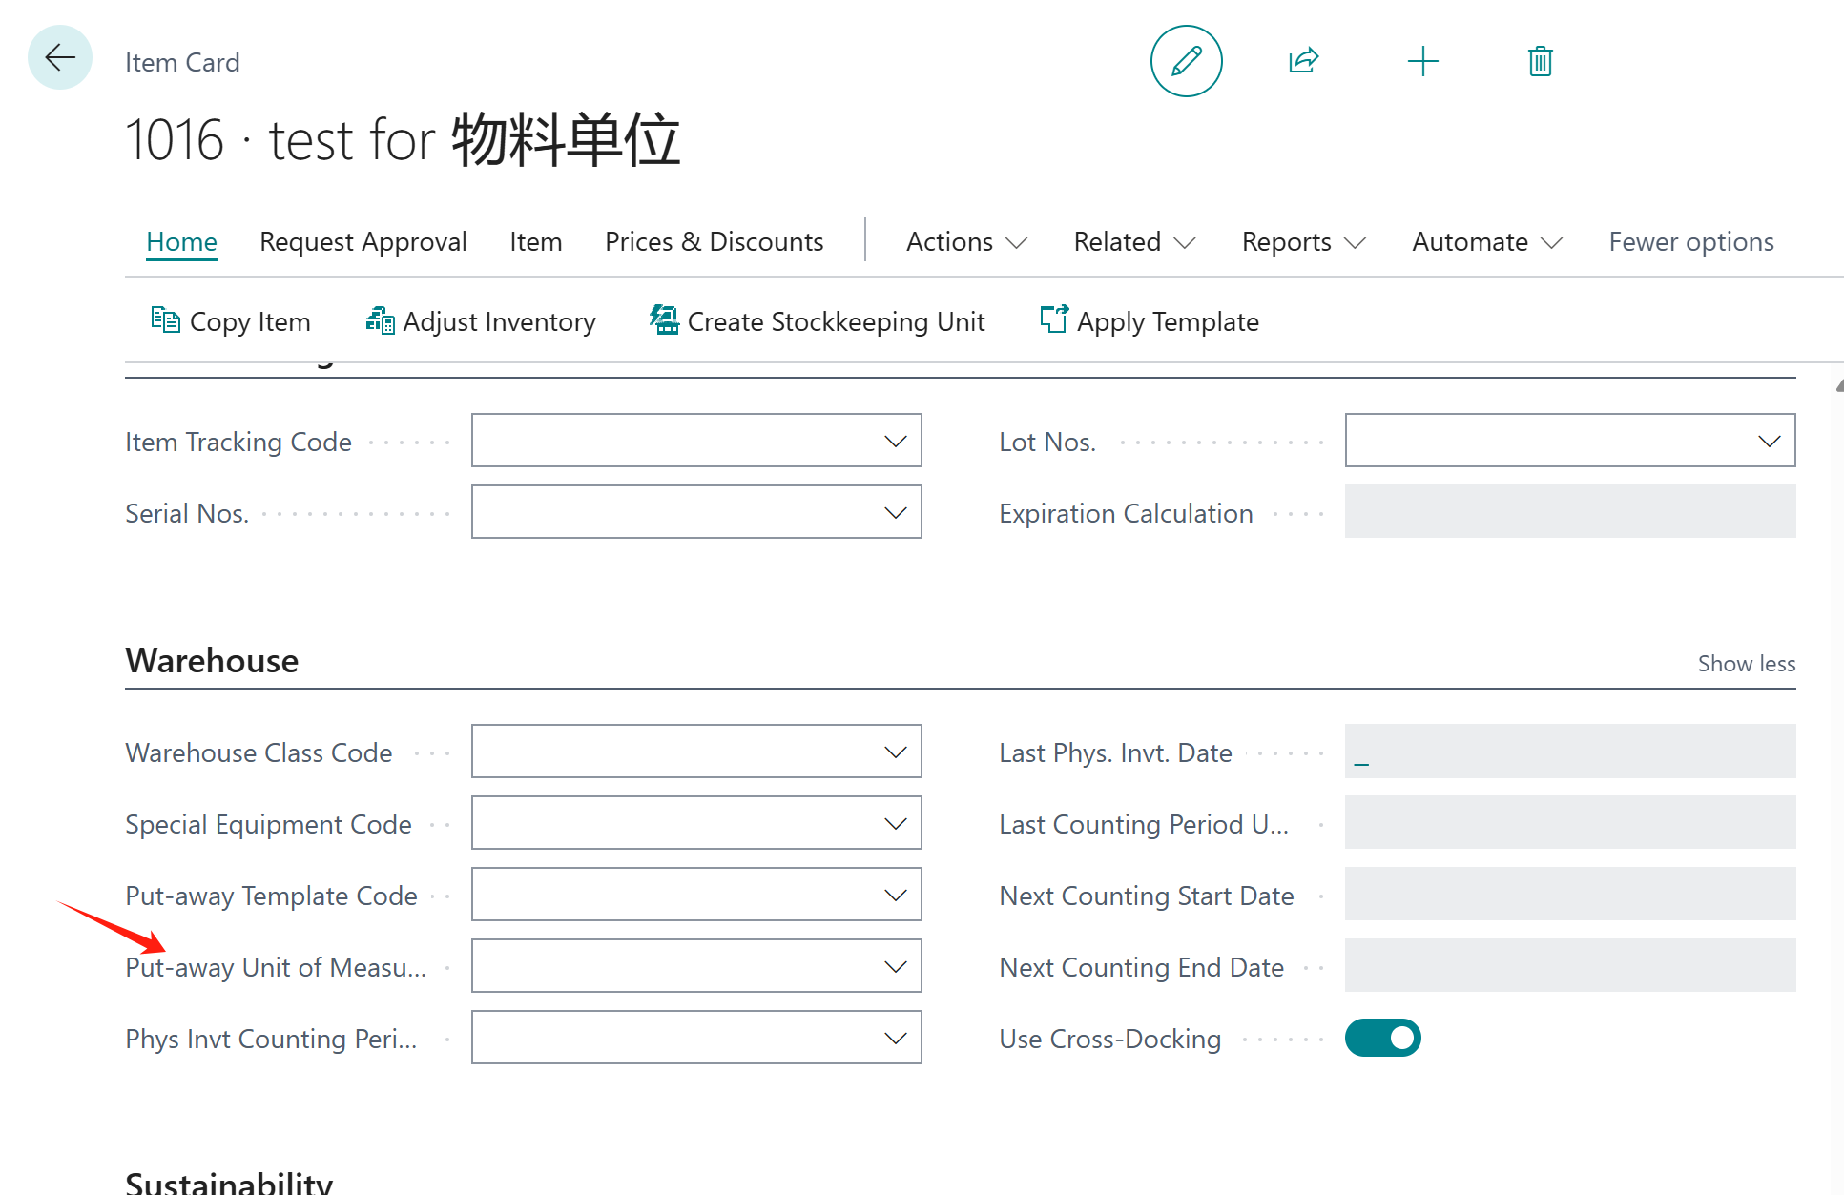Click the Serial Nos. input field
Image resolution: width=1844 pixels, height=1195 pixels.
(677, 512)
